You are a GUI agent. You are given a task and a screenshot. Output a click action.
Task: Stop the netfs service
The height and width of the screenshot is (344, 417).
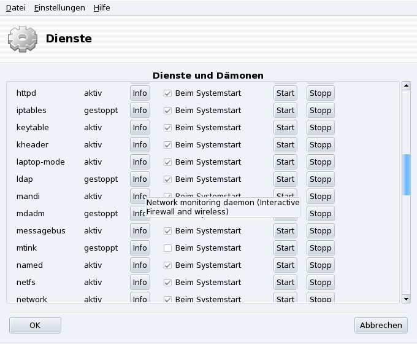[321, 283]
